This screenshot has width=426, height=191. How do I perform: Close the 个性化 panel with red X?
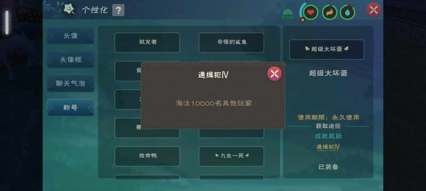(x=373, y=10)
